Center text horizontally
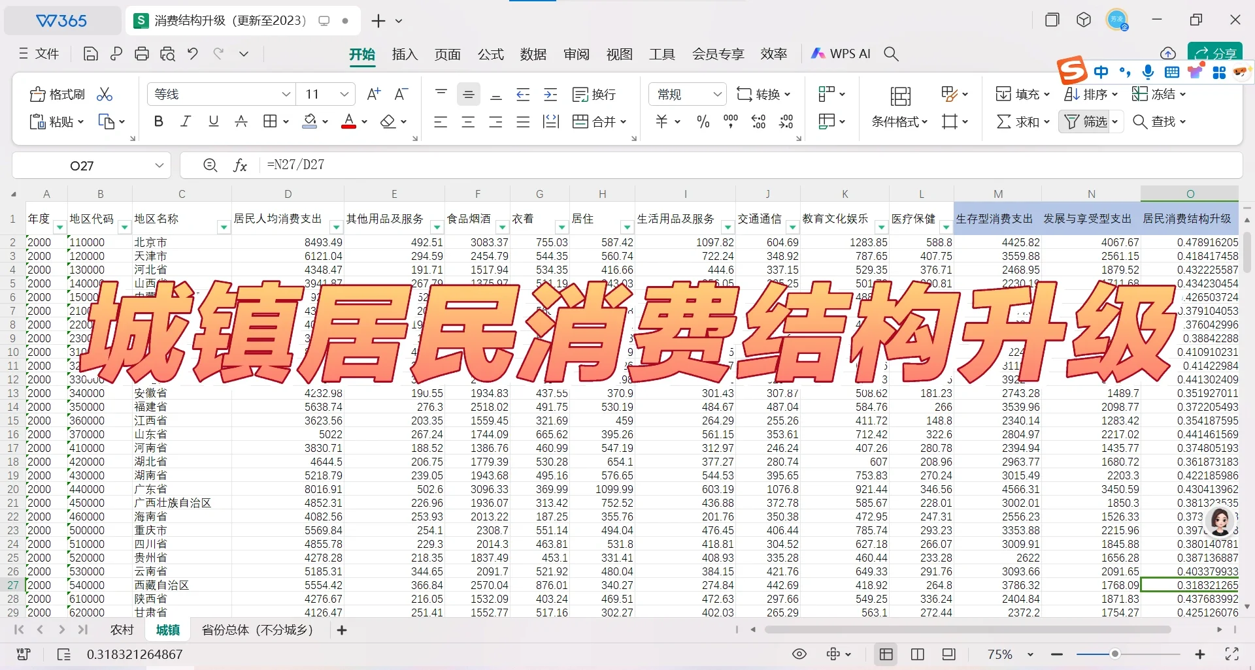This screenshot has width=1255, height=670. 469,121
